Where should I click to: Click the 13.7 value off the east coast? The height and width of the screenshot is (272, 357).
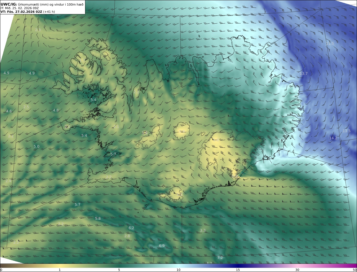click(x=304, y=74)
